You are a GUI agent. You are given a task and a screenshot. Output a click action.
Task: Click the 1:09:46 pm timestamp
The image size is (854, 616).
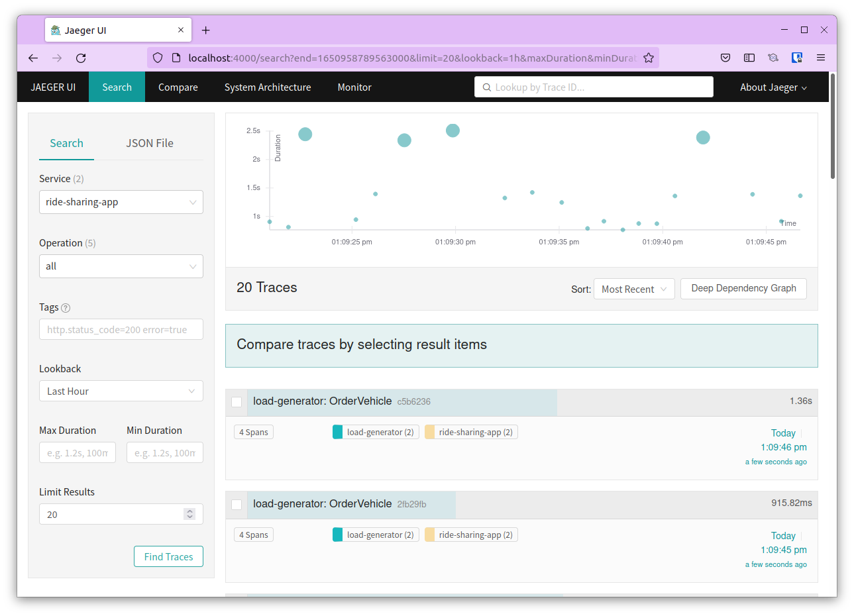[784, 448]
